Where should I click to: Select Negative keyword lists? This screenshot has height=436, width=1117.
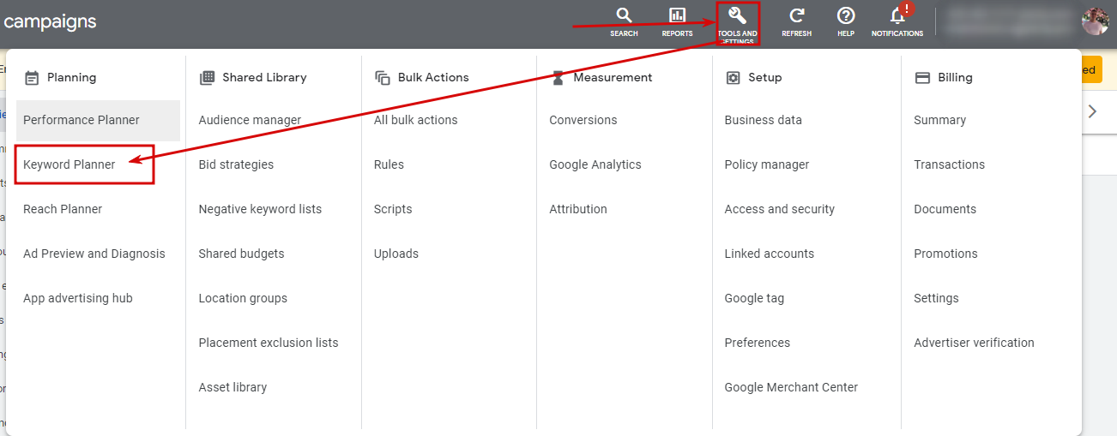[x=260, y=209]
